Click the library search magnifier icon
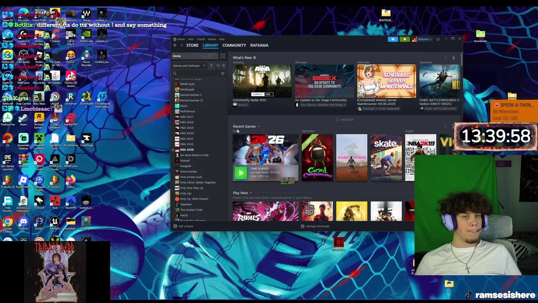The image size is (538, 303). pos(175,74)
